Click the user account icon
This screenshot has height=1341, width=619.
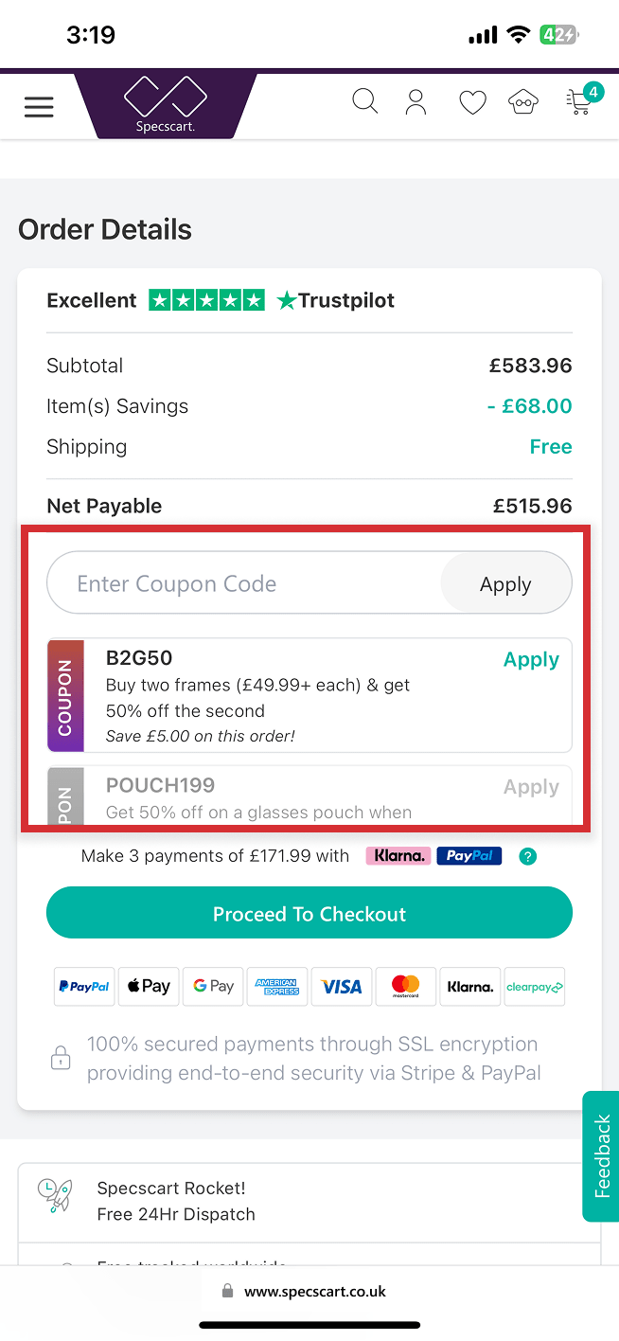point(416,100)
